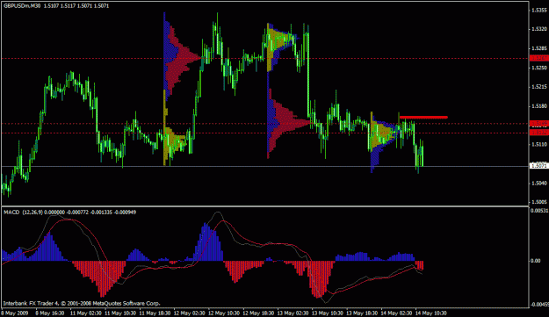Screen dimensions: 549x317
Task: Click the Interbank FX Trader 4 copyright text
Action: click(x=82, y=303)
